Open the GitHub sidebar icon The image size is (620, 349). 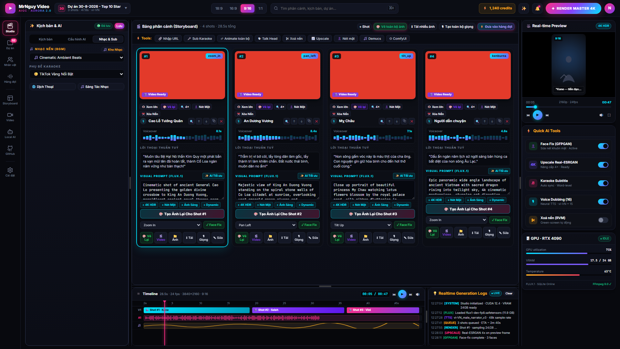(x=10, y=150)
